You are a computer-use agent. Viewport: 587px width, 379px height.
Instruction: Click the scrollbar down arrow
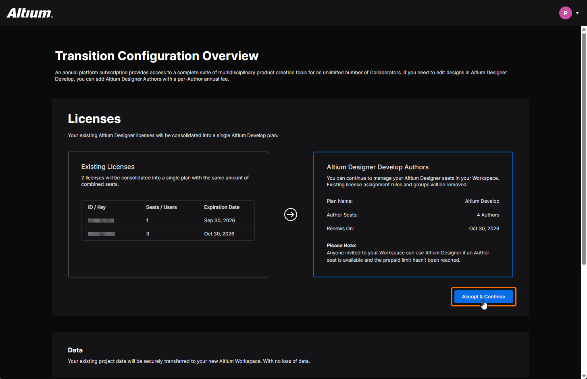(x=583, y=376)
